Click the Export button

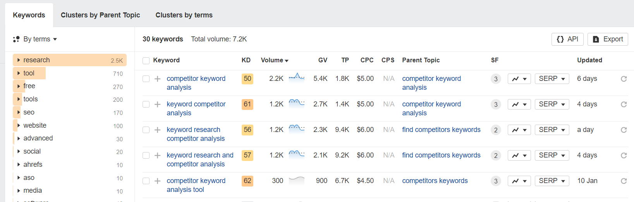click(607, 39)
